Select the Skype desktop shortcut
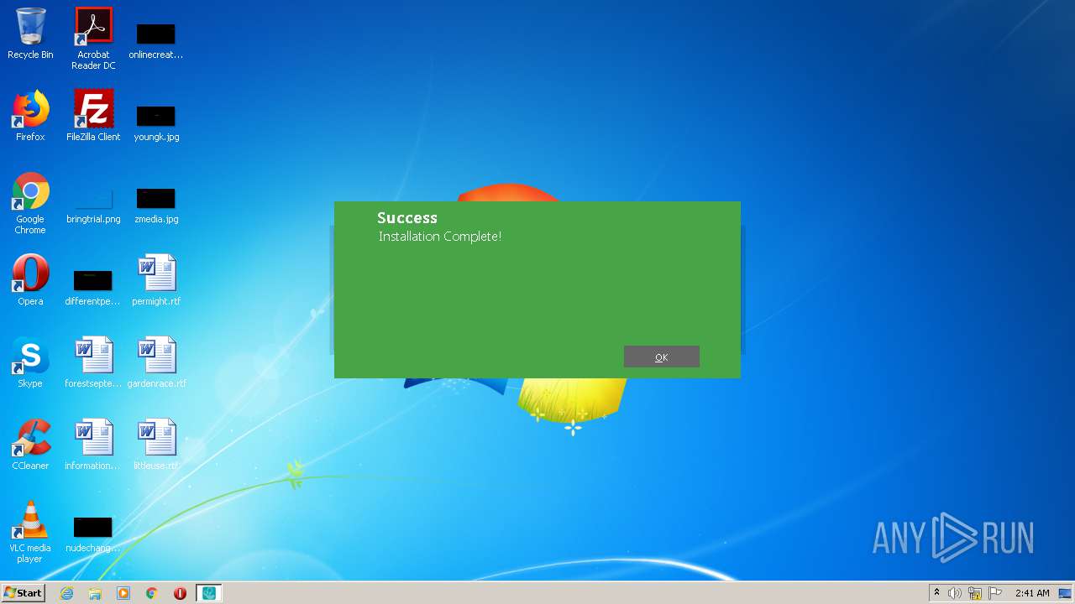Image resolution: width=1075 pixels, height=604 pixels. (30, 362)
